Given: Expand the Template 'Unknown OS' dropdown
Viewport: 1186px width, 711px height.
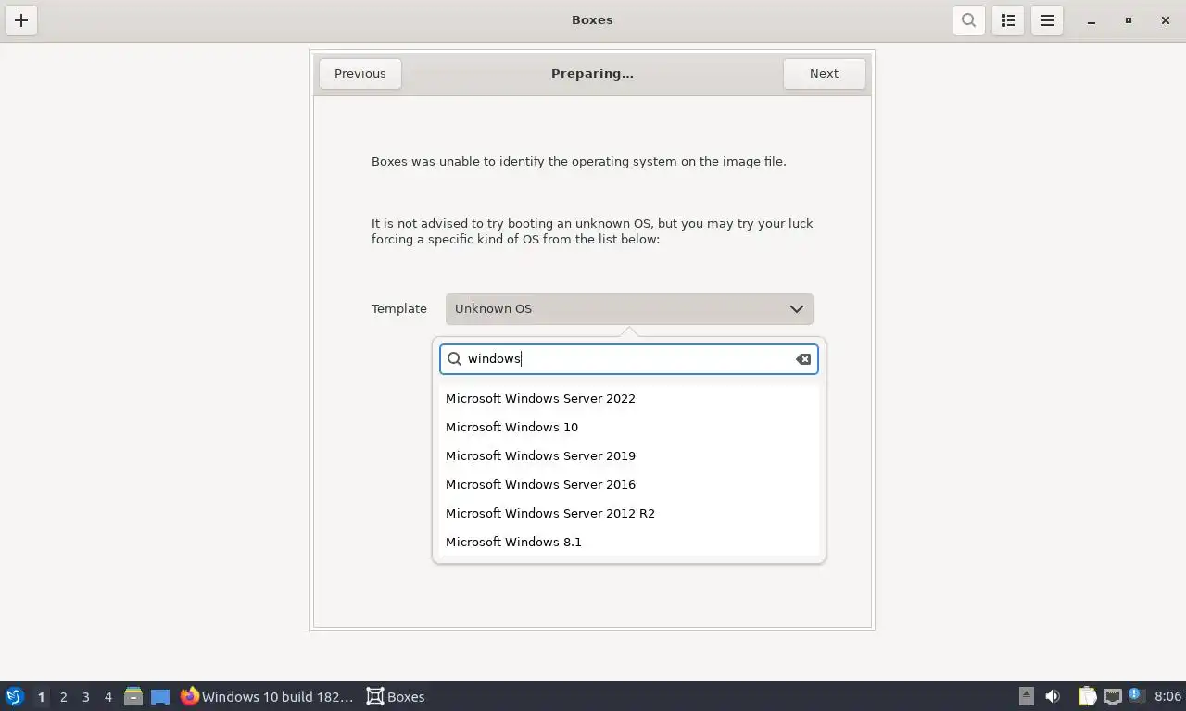Looking at the screenshot, I should tap(629, 309).
